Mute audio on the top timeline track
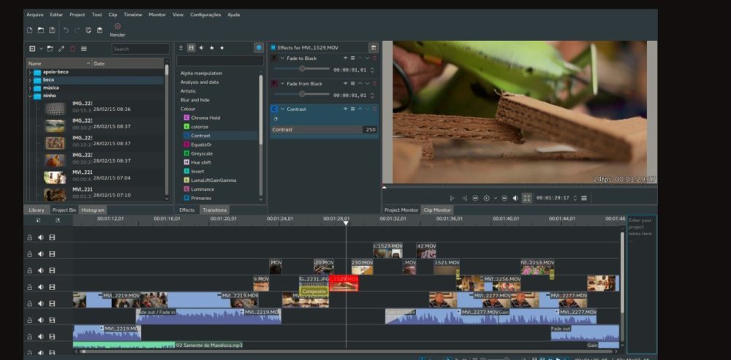 41,237
